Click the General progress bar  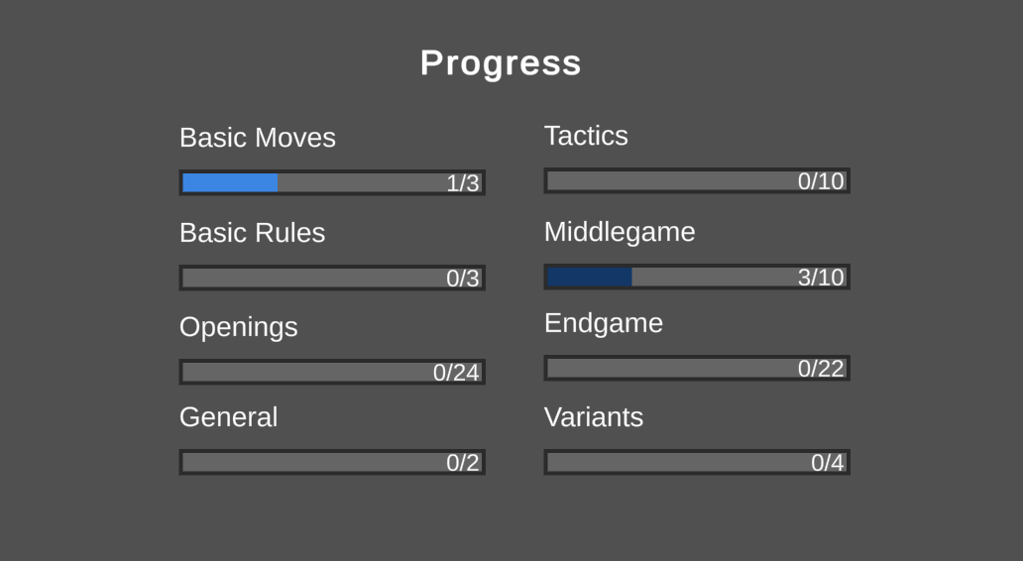pos(332,462)
